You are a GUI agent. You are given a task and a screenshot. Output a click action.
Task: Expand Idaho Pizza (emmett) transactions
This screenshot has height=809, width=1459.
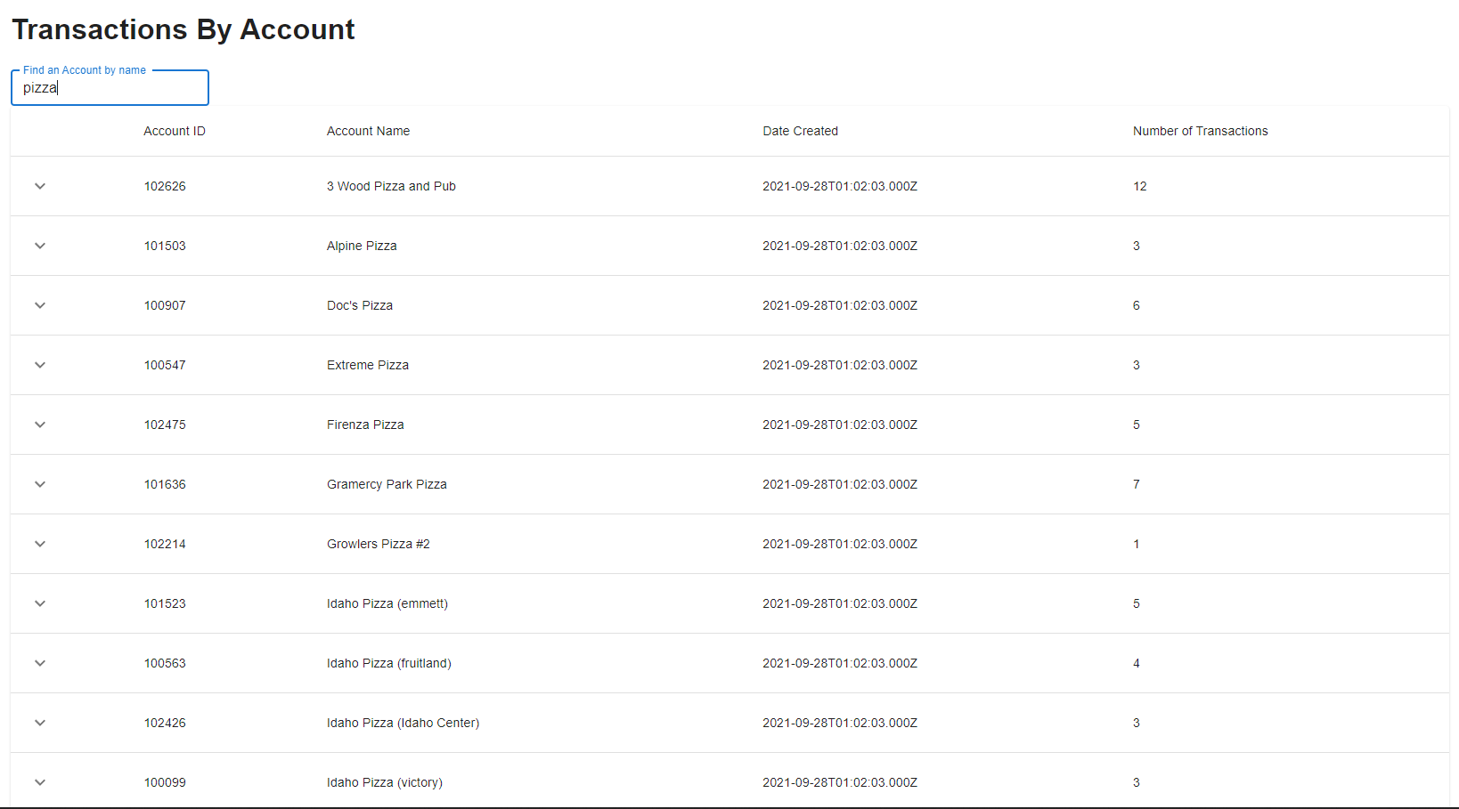[x=40, y=603]
